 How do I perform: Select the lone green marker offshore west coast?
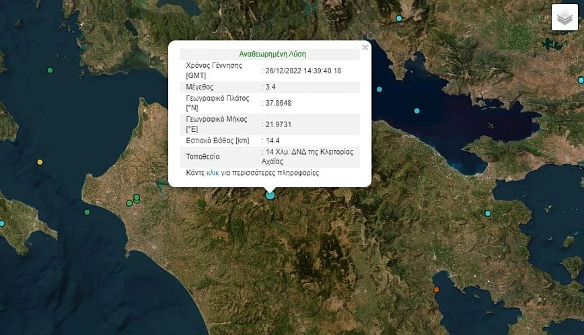(x=87, y=213)
